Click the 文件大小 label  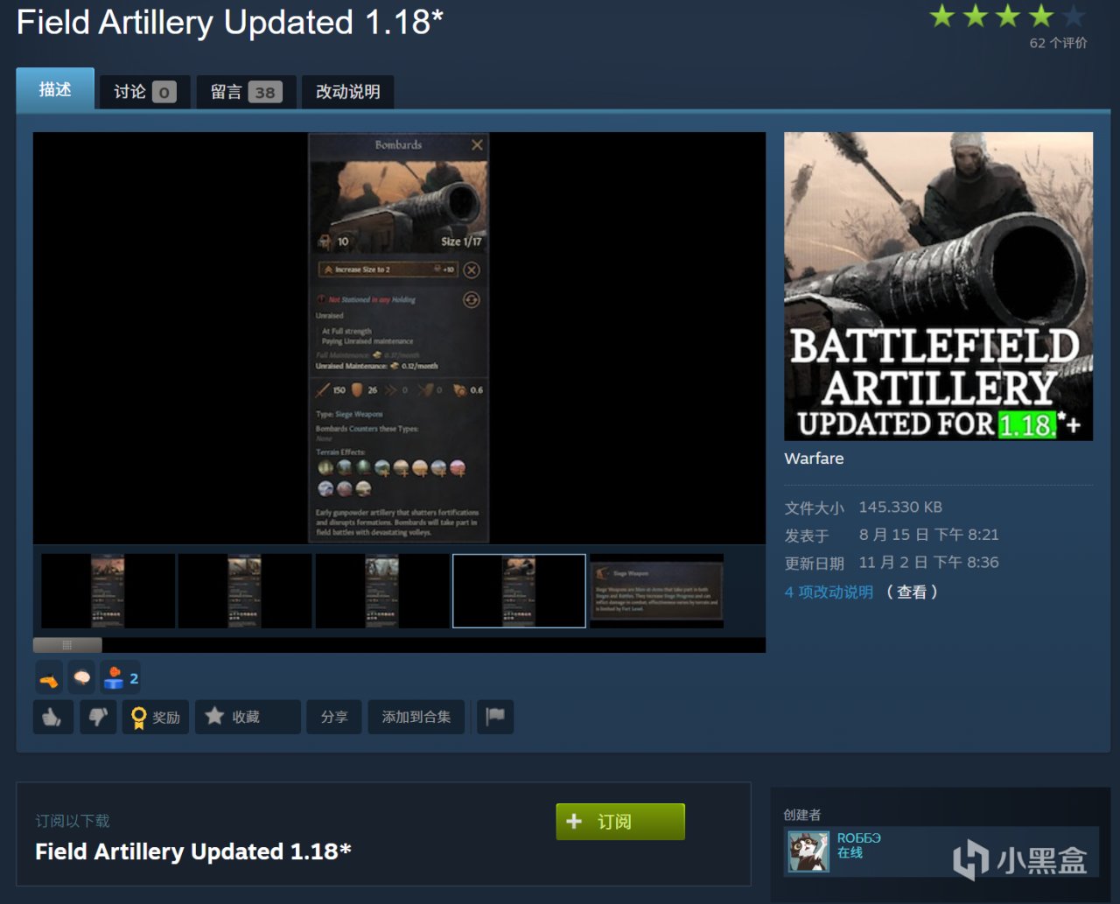(815, 508)
